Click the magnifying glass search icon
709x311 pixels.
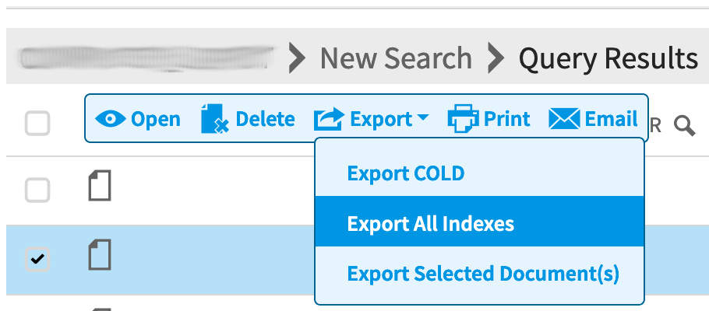684,125
